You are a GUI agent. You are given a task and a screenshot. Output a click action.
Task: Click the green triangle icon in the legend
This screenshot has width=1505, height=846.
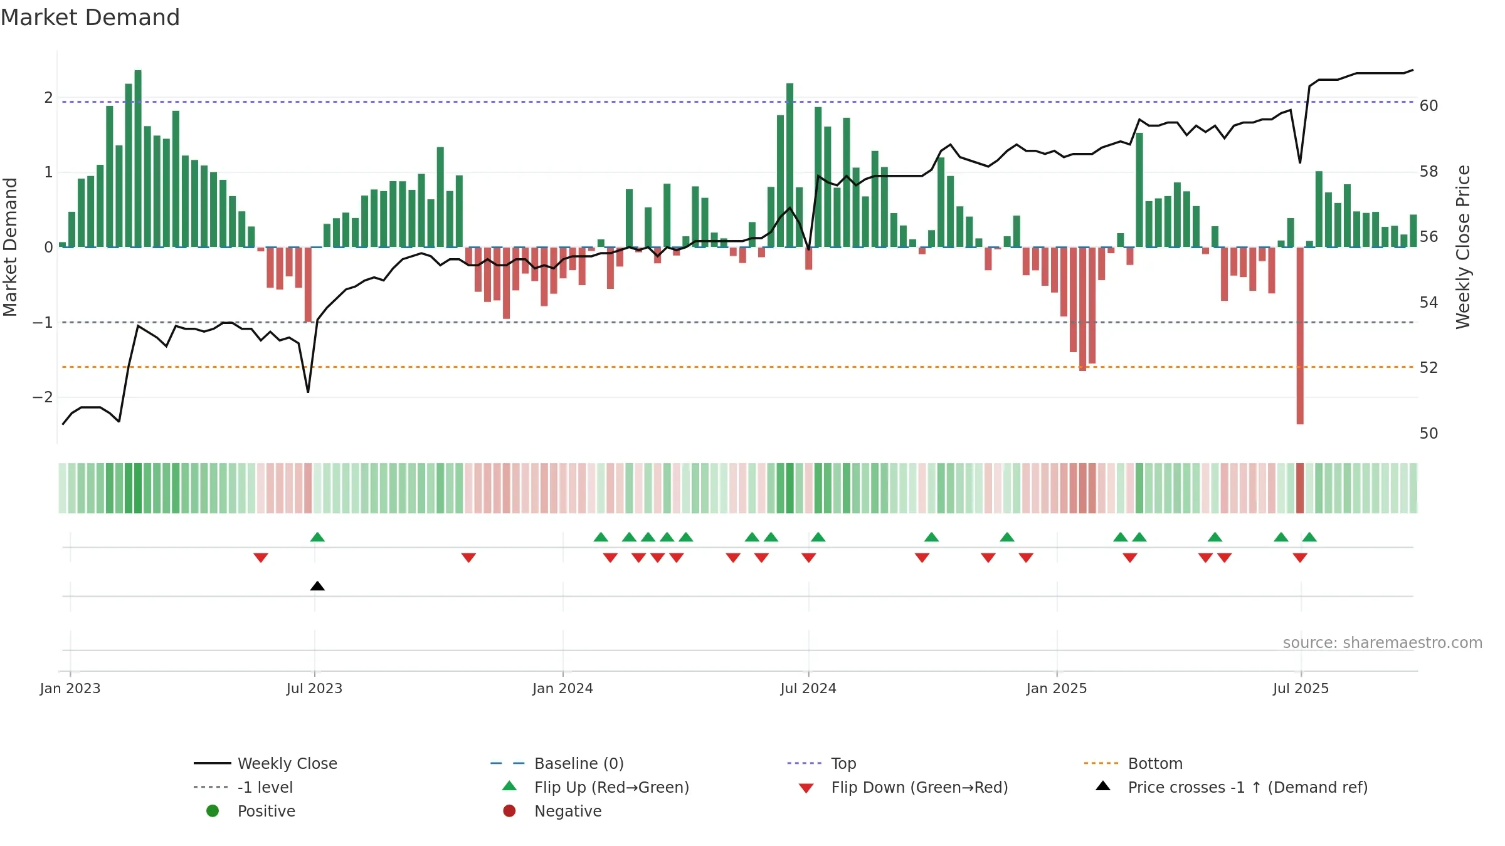pyautogui.click(x=510, y=786)
